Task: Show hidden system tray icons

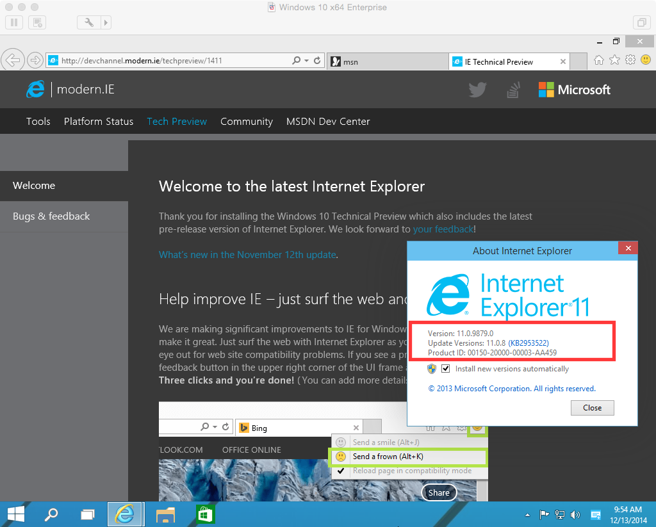Action: (528, 515)
